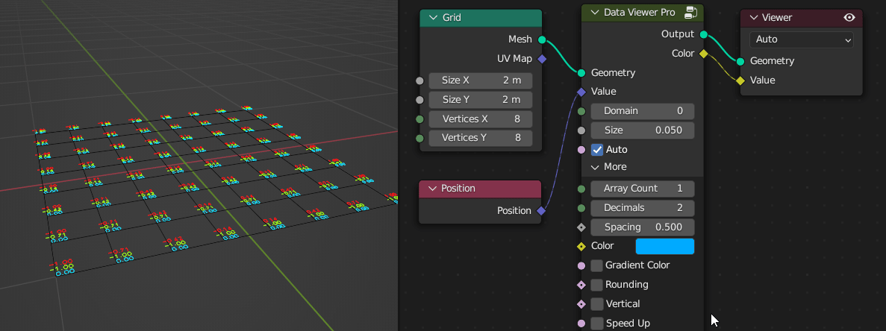The width and height of the screenshot is (886, 331).
Task: Click Data Viewer Pro Color output socket
Action: point(703,54)
